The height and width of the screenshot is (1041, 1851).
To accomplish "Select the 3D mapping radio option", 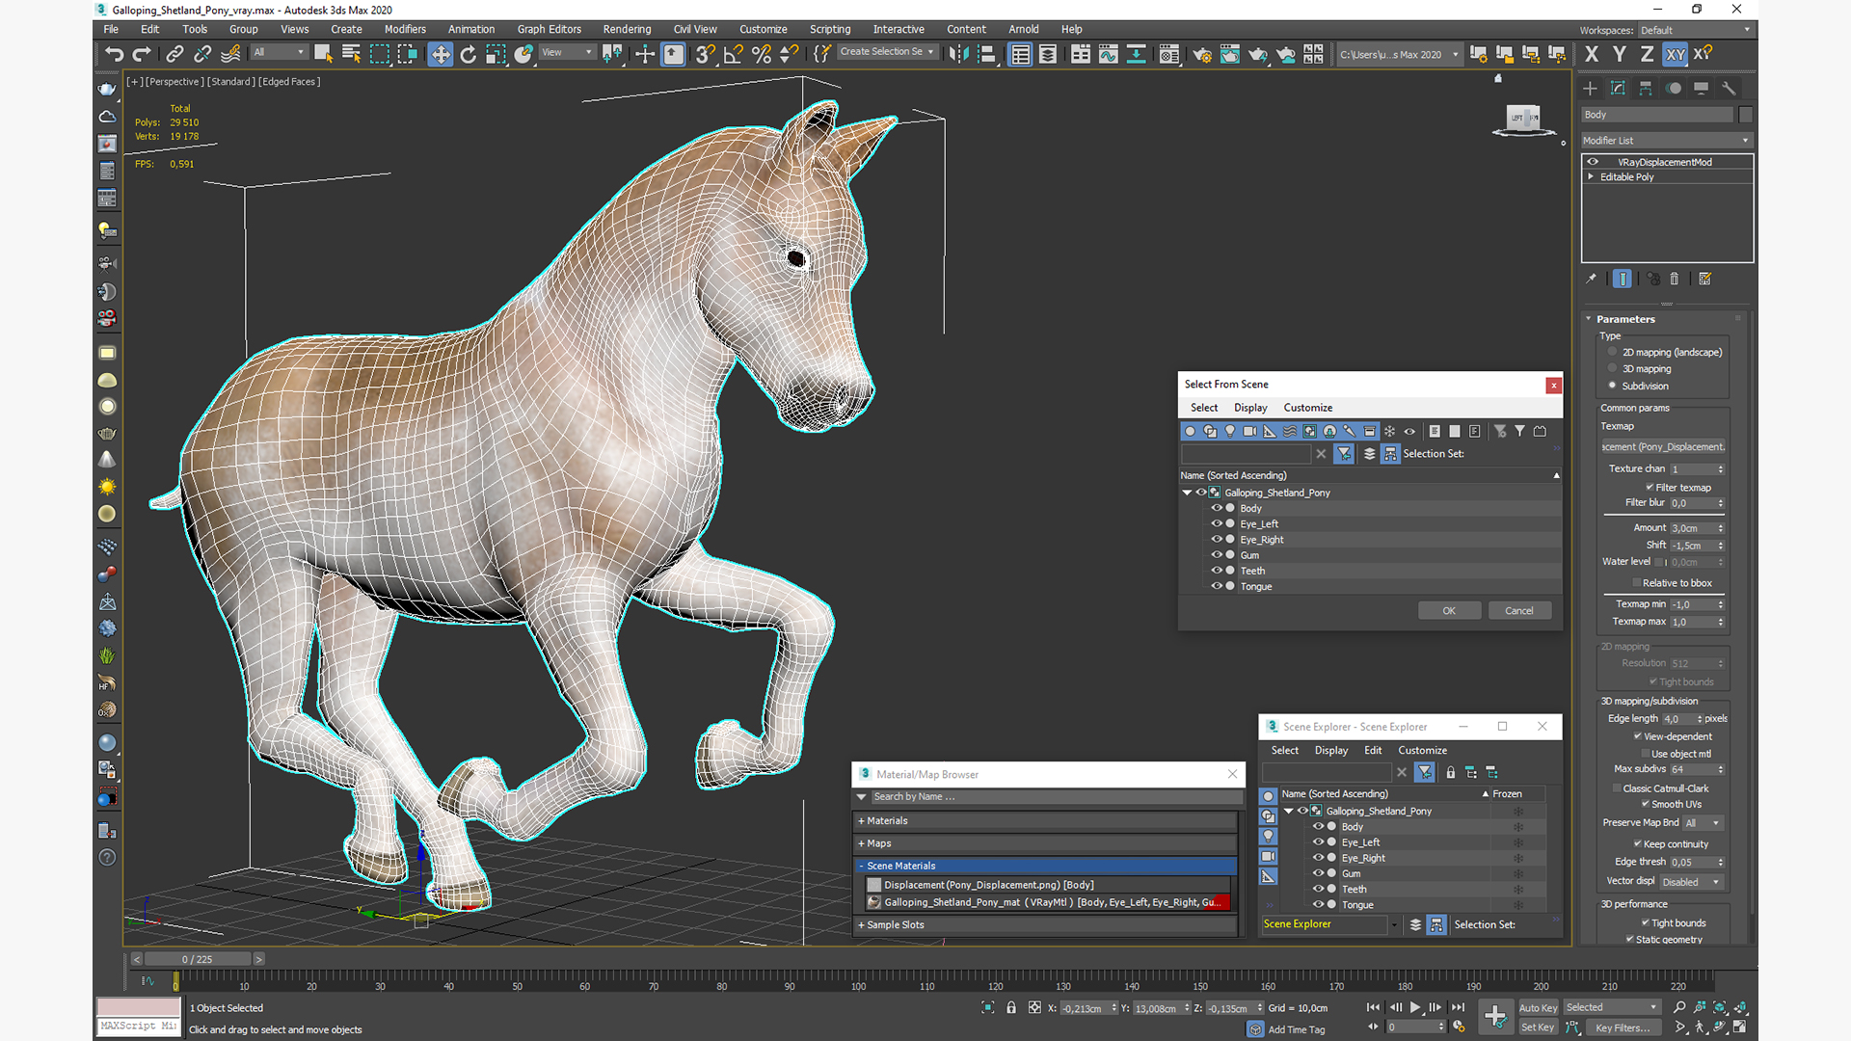I will coord(1612,368).
